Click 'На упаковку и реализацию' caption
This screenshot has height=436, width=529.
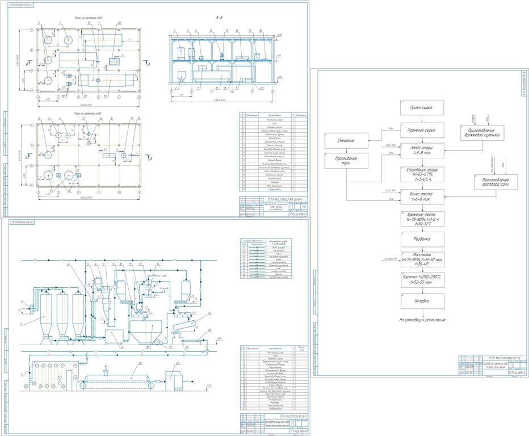pyautogui.click(x=422, y=320)
